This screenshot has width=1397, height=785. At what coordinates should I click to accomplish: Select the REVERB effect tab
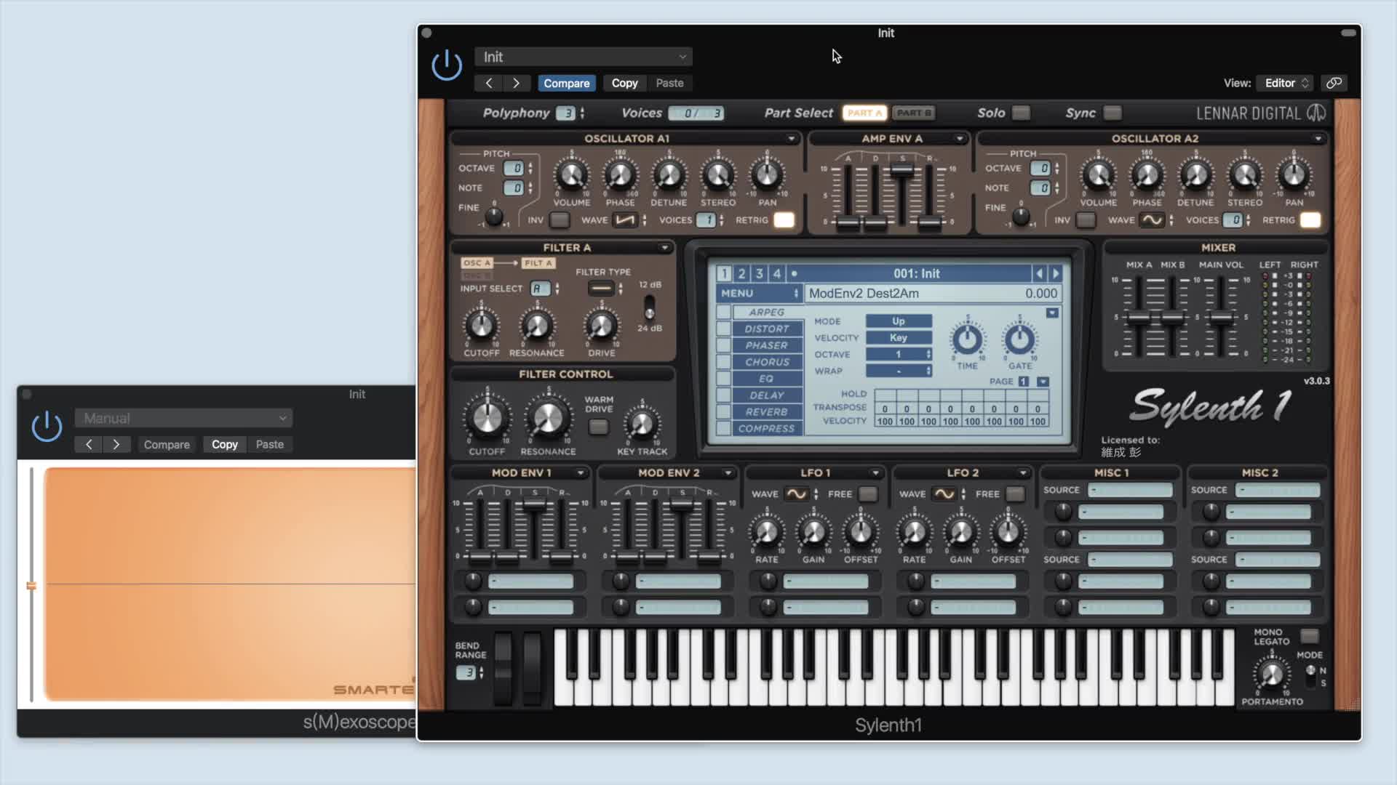click(766, 411)
